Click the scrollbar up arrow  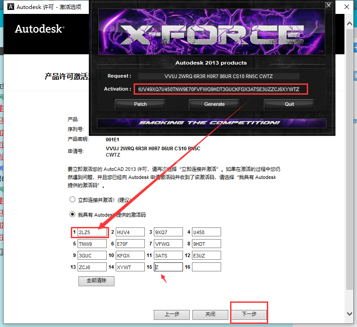point(349,24)
